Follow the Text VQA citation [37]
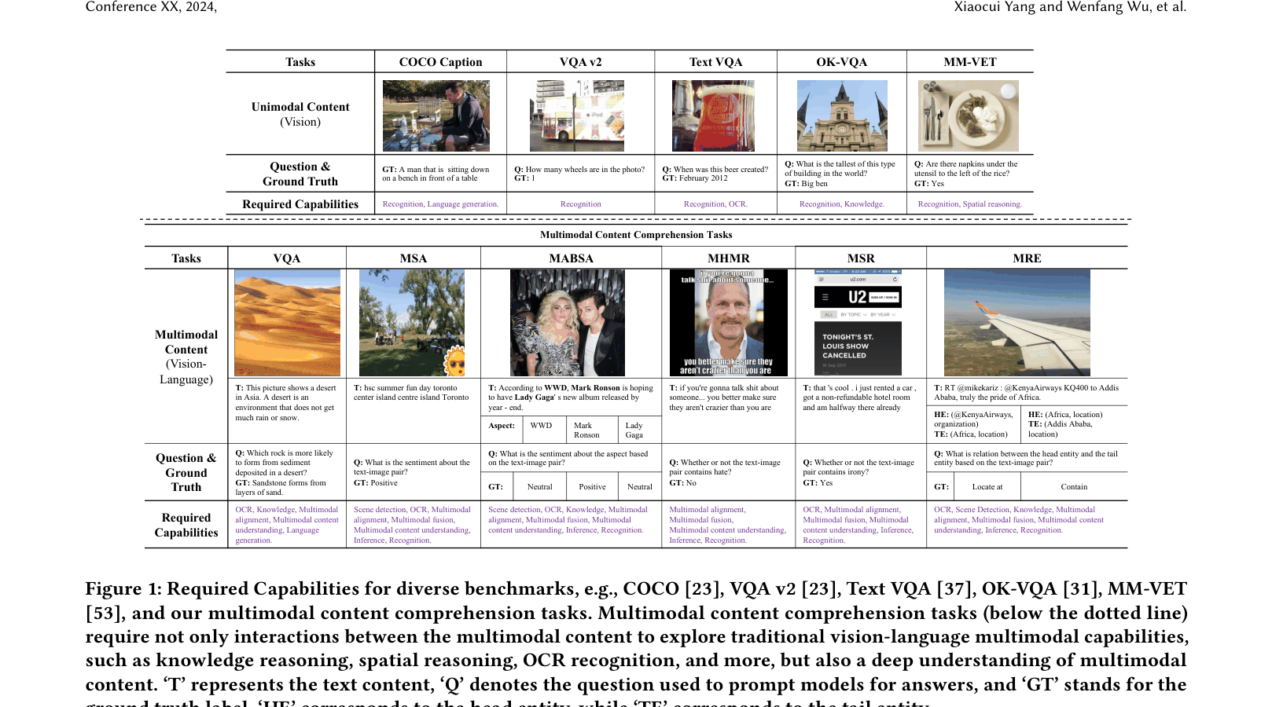This screenshot has height=707, width=1272. [954, 589]
